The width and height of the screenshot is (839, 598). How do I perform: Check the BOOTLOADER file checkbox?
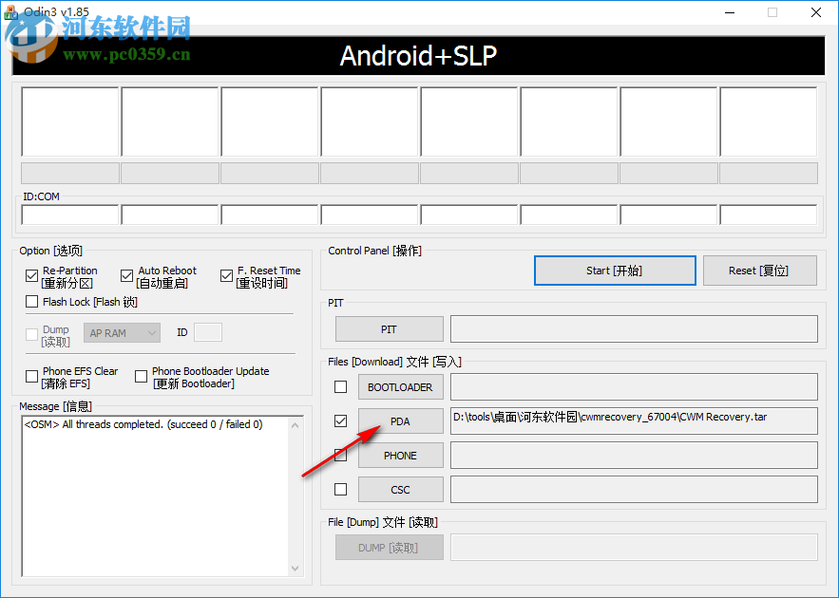(x=339, y=386)
